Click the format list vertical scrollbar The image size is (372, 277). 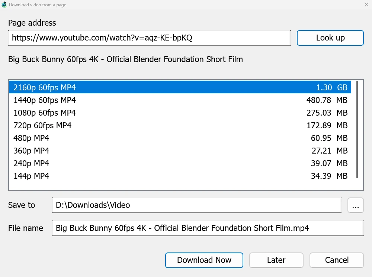pos(357,129)
